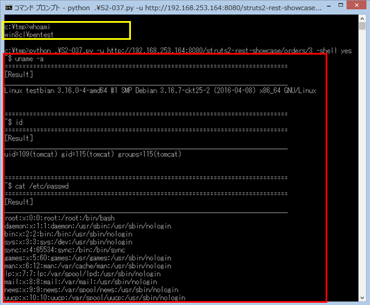This screenshot has height=305, width=370.
Task: Maximize the command prompt window
Action: coord(340,5)
